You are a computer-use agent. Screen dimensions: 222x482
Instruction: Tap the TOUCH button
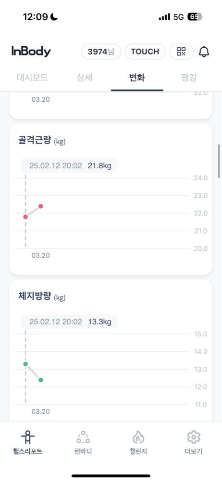(145, 52)
